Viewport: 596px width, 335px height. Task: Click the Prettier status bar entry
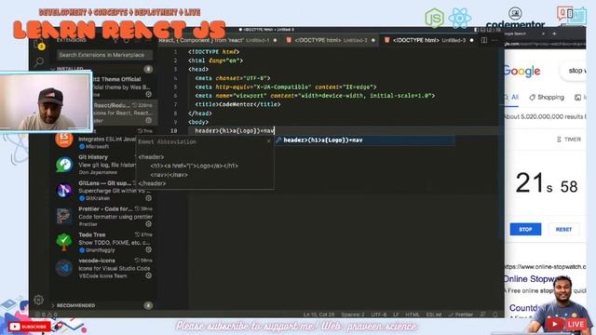pos(460,315)
